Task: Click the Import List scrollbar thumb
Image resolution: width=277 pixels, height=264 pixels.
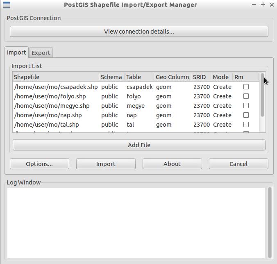Action: (x=263, y=95)
